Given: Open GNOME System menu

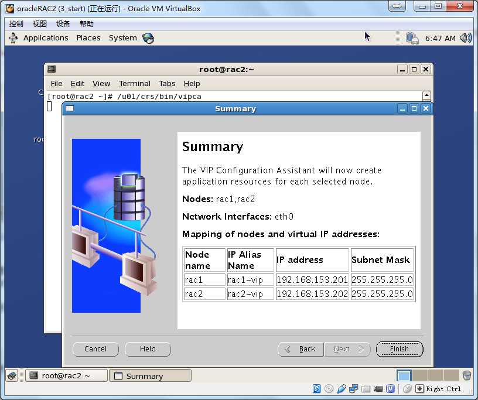Looking at the screenshot, I should click(x=122, y=38).
